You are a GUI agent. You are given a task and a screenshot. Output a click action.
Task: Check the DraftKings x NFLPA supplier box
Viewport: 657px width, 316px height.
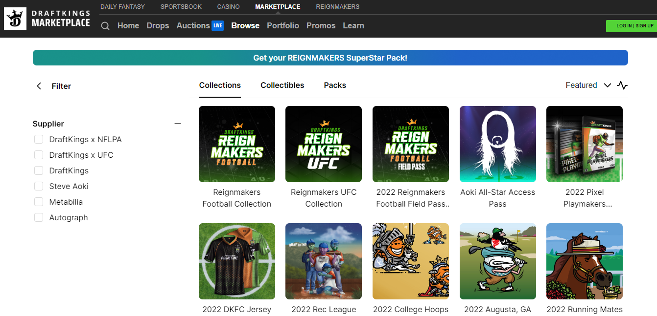[x=39, y=140]
